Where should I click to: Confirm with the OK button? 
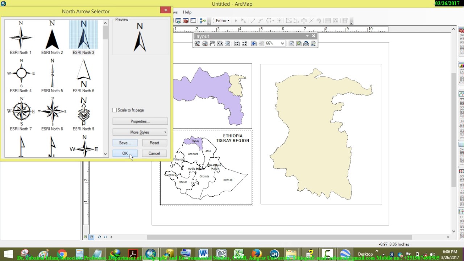(125, 153)
